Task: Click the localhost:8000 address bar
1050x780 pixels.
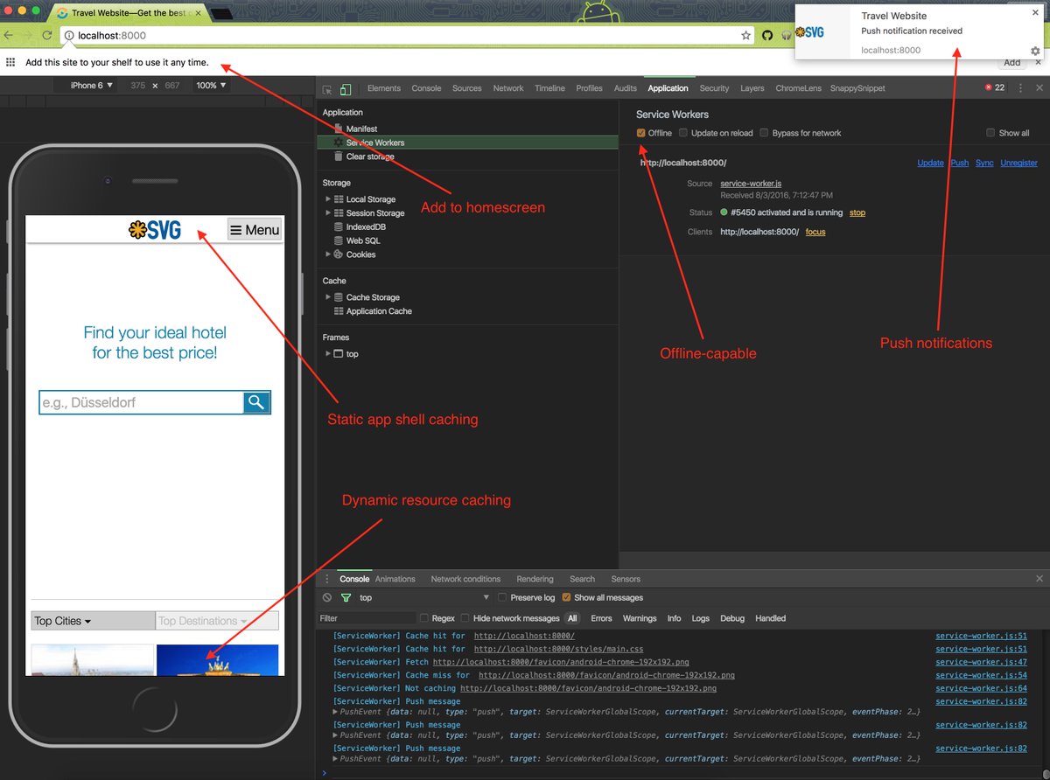Action: click(x=407, y=36)
